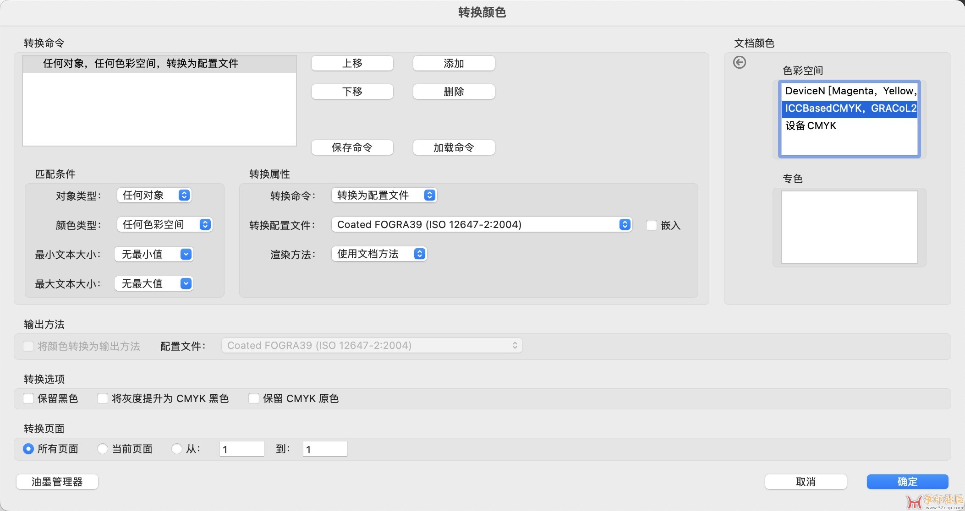Check the 保留黑色 option
This screenshot has height=511, width=965.
[x=28, y=398]
